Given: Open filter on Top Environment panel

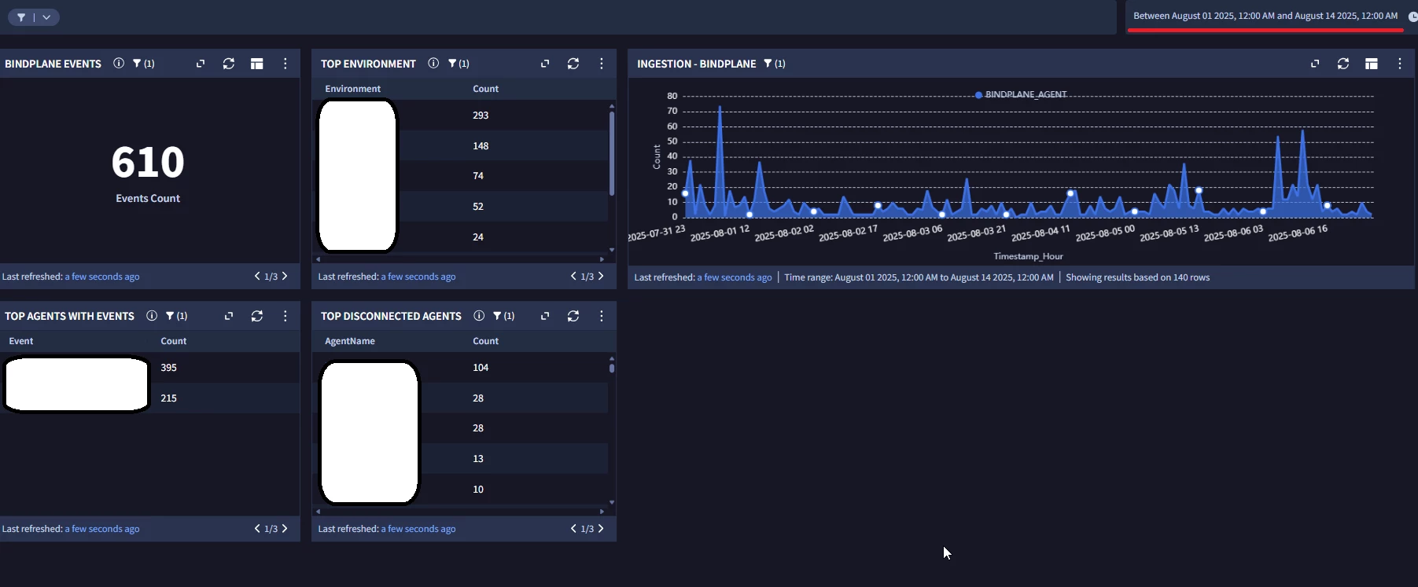Looking at the screenshot, I should pos(459,64).
